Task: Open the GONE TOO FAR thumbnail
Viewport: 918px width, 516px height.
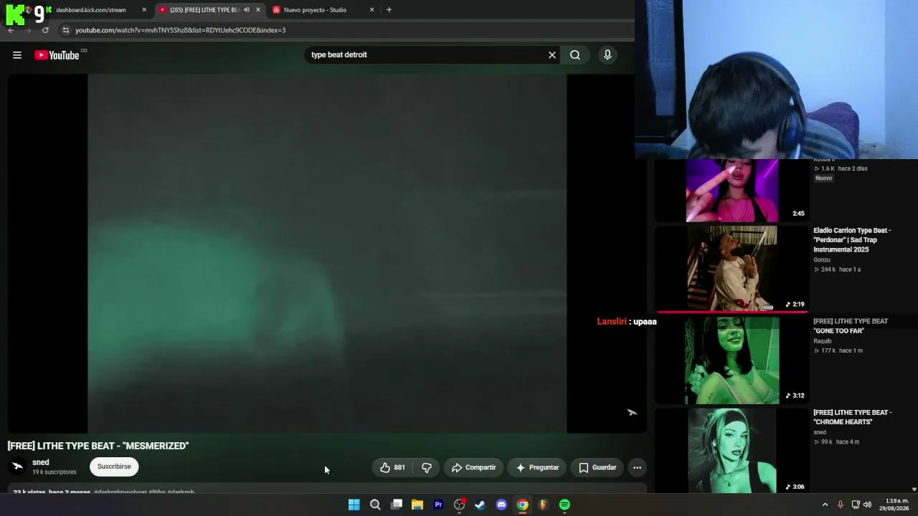Action: [x=732, y=360]
